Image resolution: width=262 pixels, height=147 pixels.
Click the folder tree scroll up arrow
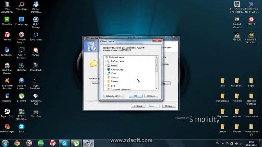pyautogui.click(x=156, y=57)
